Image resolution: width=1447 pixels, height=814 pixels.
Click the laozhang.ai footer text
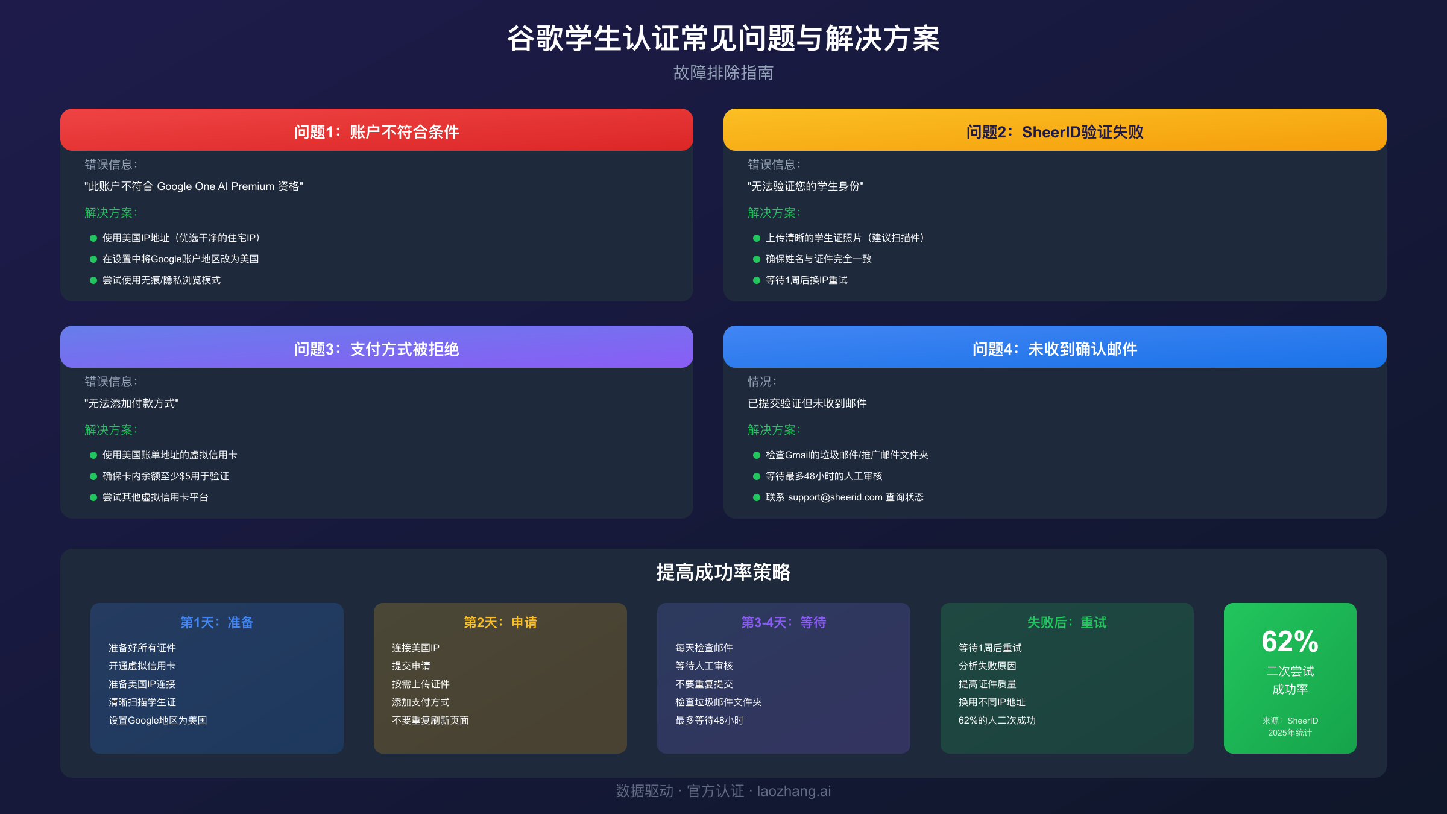[x=793, y=791]
